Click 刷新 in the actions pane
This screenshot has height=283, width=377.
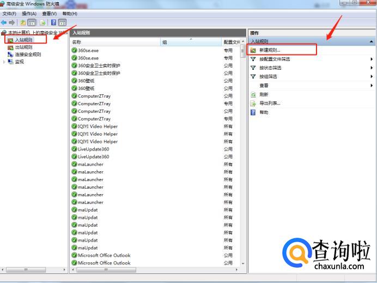click(264, 94)
